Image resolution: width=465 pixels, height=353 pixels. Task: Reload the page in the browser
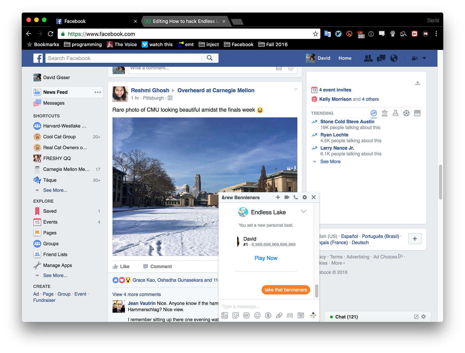pos(51,34)
